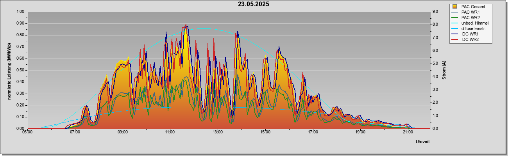Screen dimensions: 508x156
Task: Click the 05:00 time axis label
Action: [x=27, y=132]
